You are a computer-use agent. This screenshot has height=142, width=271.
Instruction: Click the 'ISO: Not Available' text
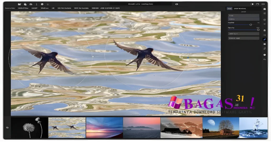click(64, 8)
